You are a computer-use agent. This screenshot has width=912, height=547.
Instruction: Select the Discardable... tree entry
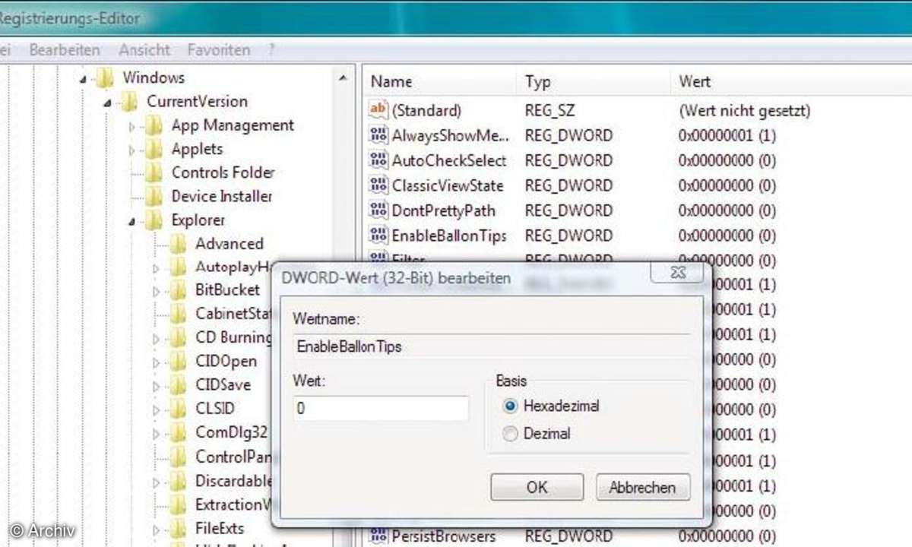[x=233, y=480]
